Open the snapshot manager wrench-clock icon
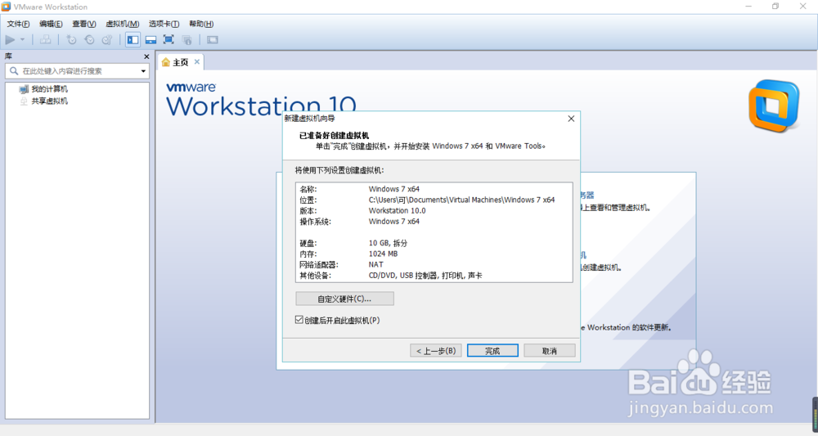 (x=107, y=39)
